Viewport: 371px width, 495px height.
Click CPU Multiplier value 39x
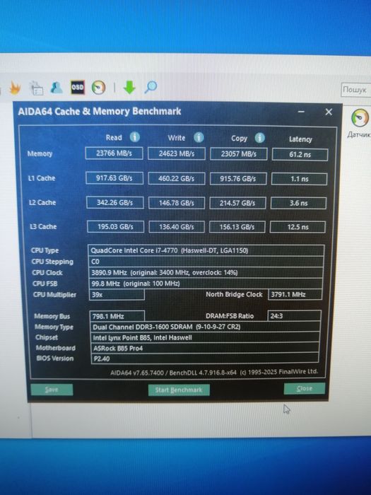point(117,295)
